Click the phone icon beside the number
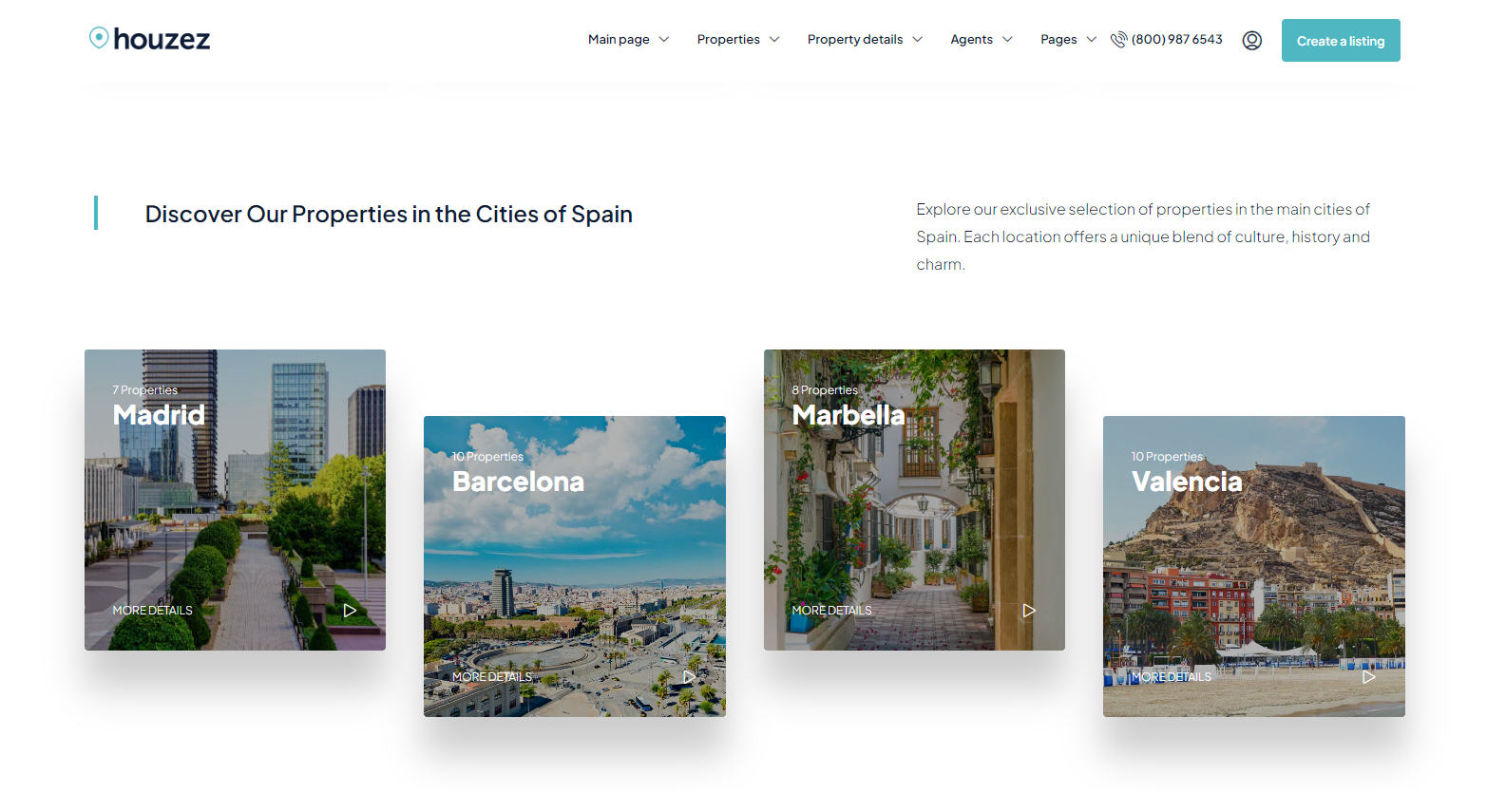The height and width of the screenshot is (812, 1487). (1118, 39)
